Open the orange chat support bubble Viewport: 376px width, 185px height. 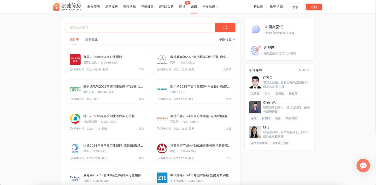[x=363, y=165]
